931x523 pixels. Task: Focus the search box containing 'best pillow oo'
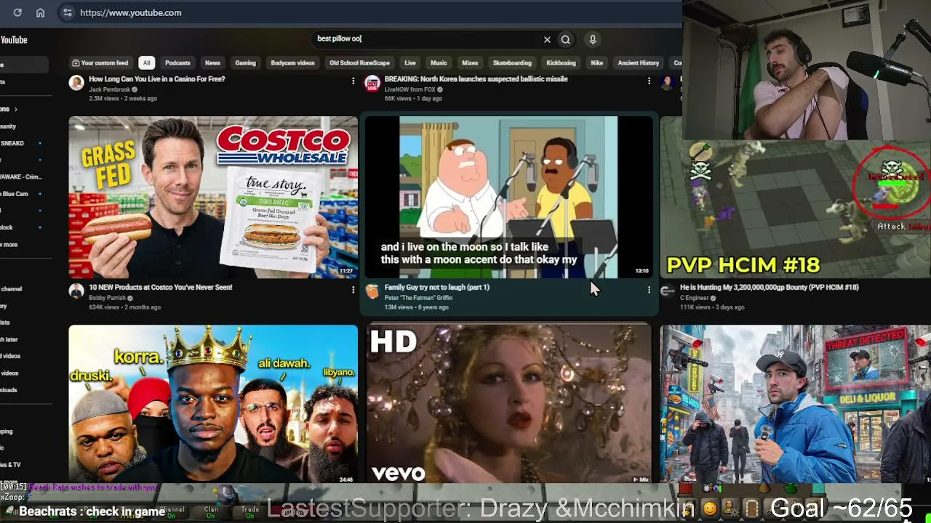click(429, 39)
